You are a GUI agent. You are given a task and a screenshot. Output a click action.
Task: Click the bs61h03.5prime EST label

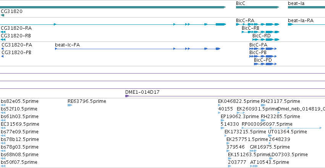[20, 117]
